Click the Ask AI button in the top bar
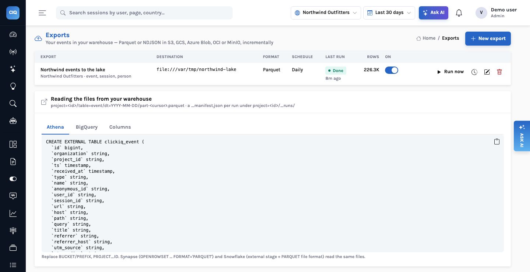Image resolution: width=530 pixels, height=272 pixels. (434, 13)
